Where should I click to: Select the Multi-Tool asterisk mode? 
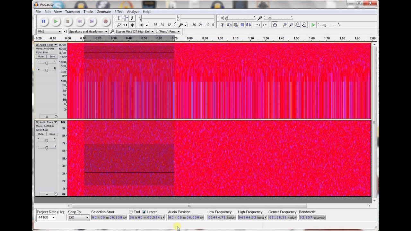coord(132,25)
